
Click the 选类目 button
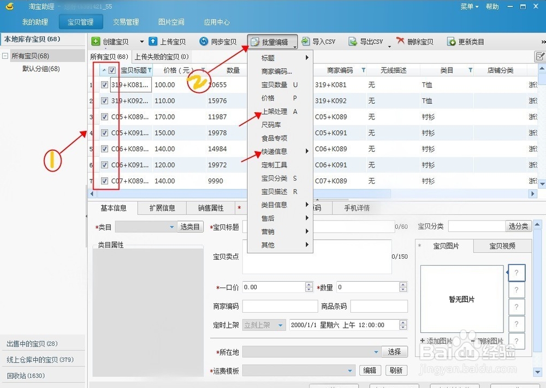[190, 226]
